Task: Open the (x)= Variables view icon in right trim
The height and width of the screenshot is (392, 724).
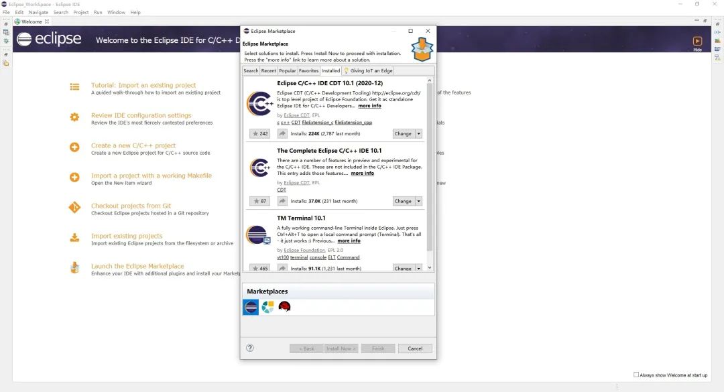Action: click(717, 32)
